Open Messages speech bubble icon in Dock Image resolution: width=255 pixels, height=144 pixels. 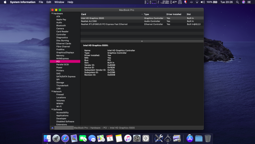click(92, 138)
